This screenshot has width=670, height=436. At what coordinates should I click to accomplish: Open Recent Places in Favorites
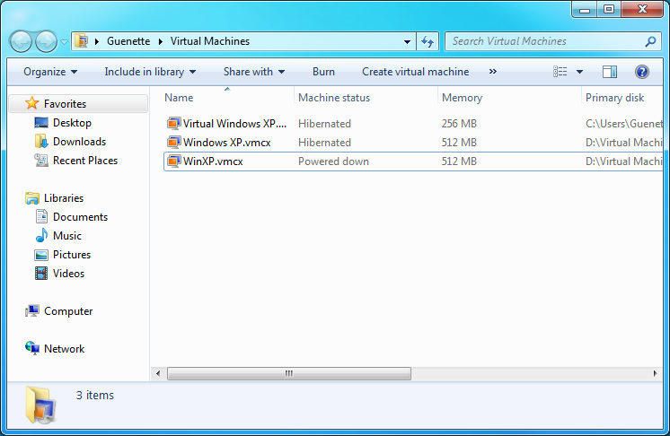click(x=85, y=161)
